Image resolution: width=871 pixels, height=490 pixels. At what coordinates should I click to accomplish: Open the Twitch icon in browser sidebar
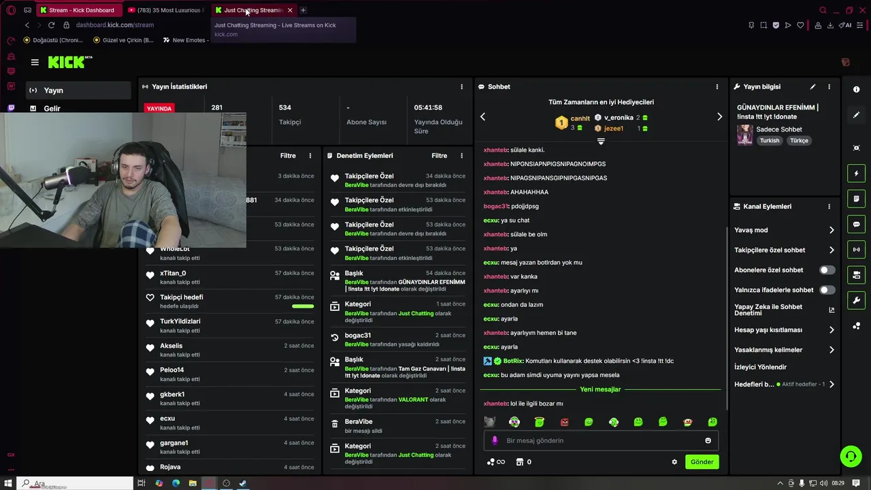11,109
